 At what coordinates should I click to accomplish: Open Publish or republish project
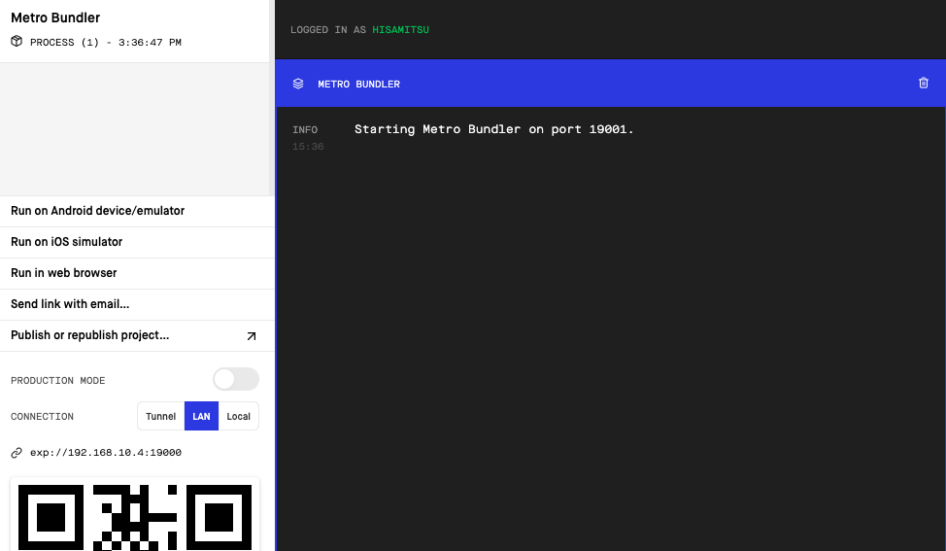90,335
